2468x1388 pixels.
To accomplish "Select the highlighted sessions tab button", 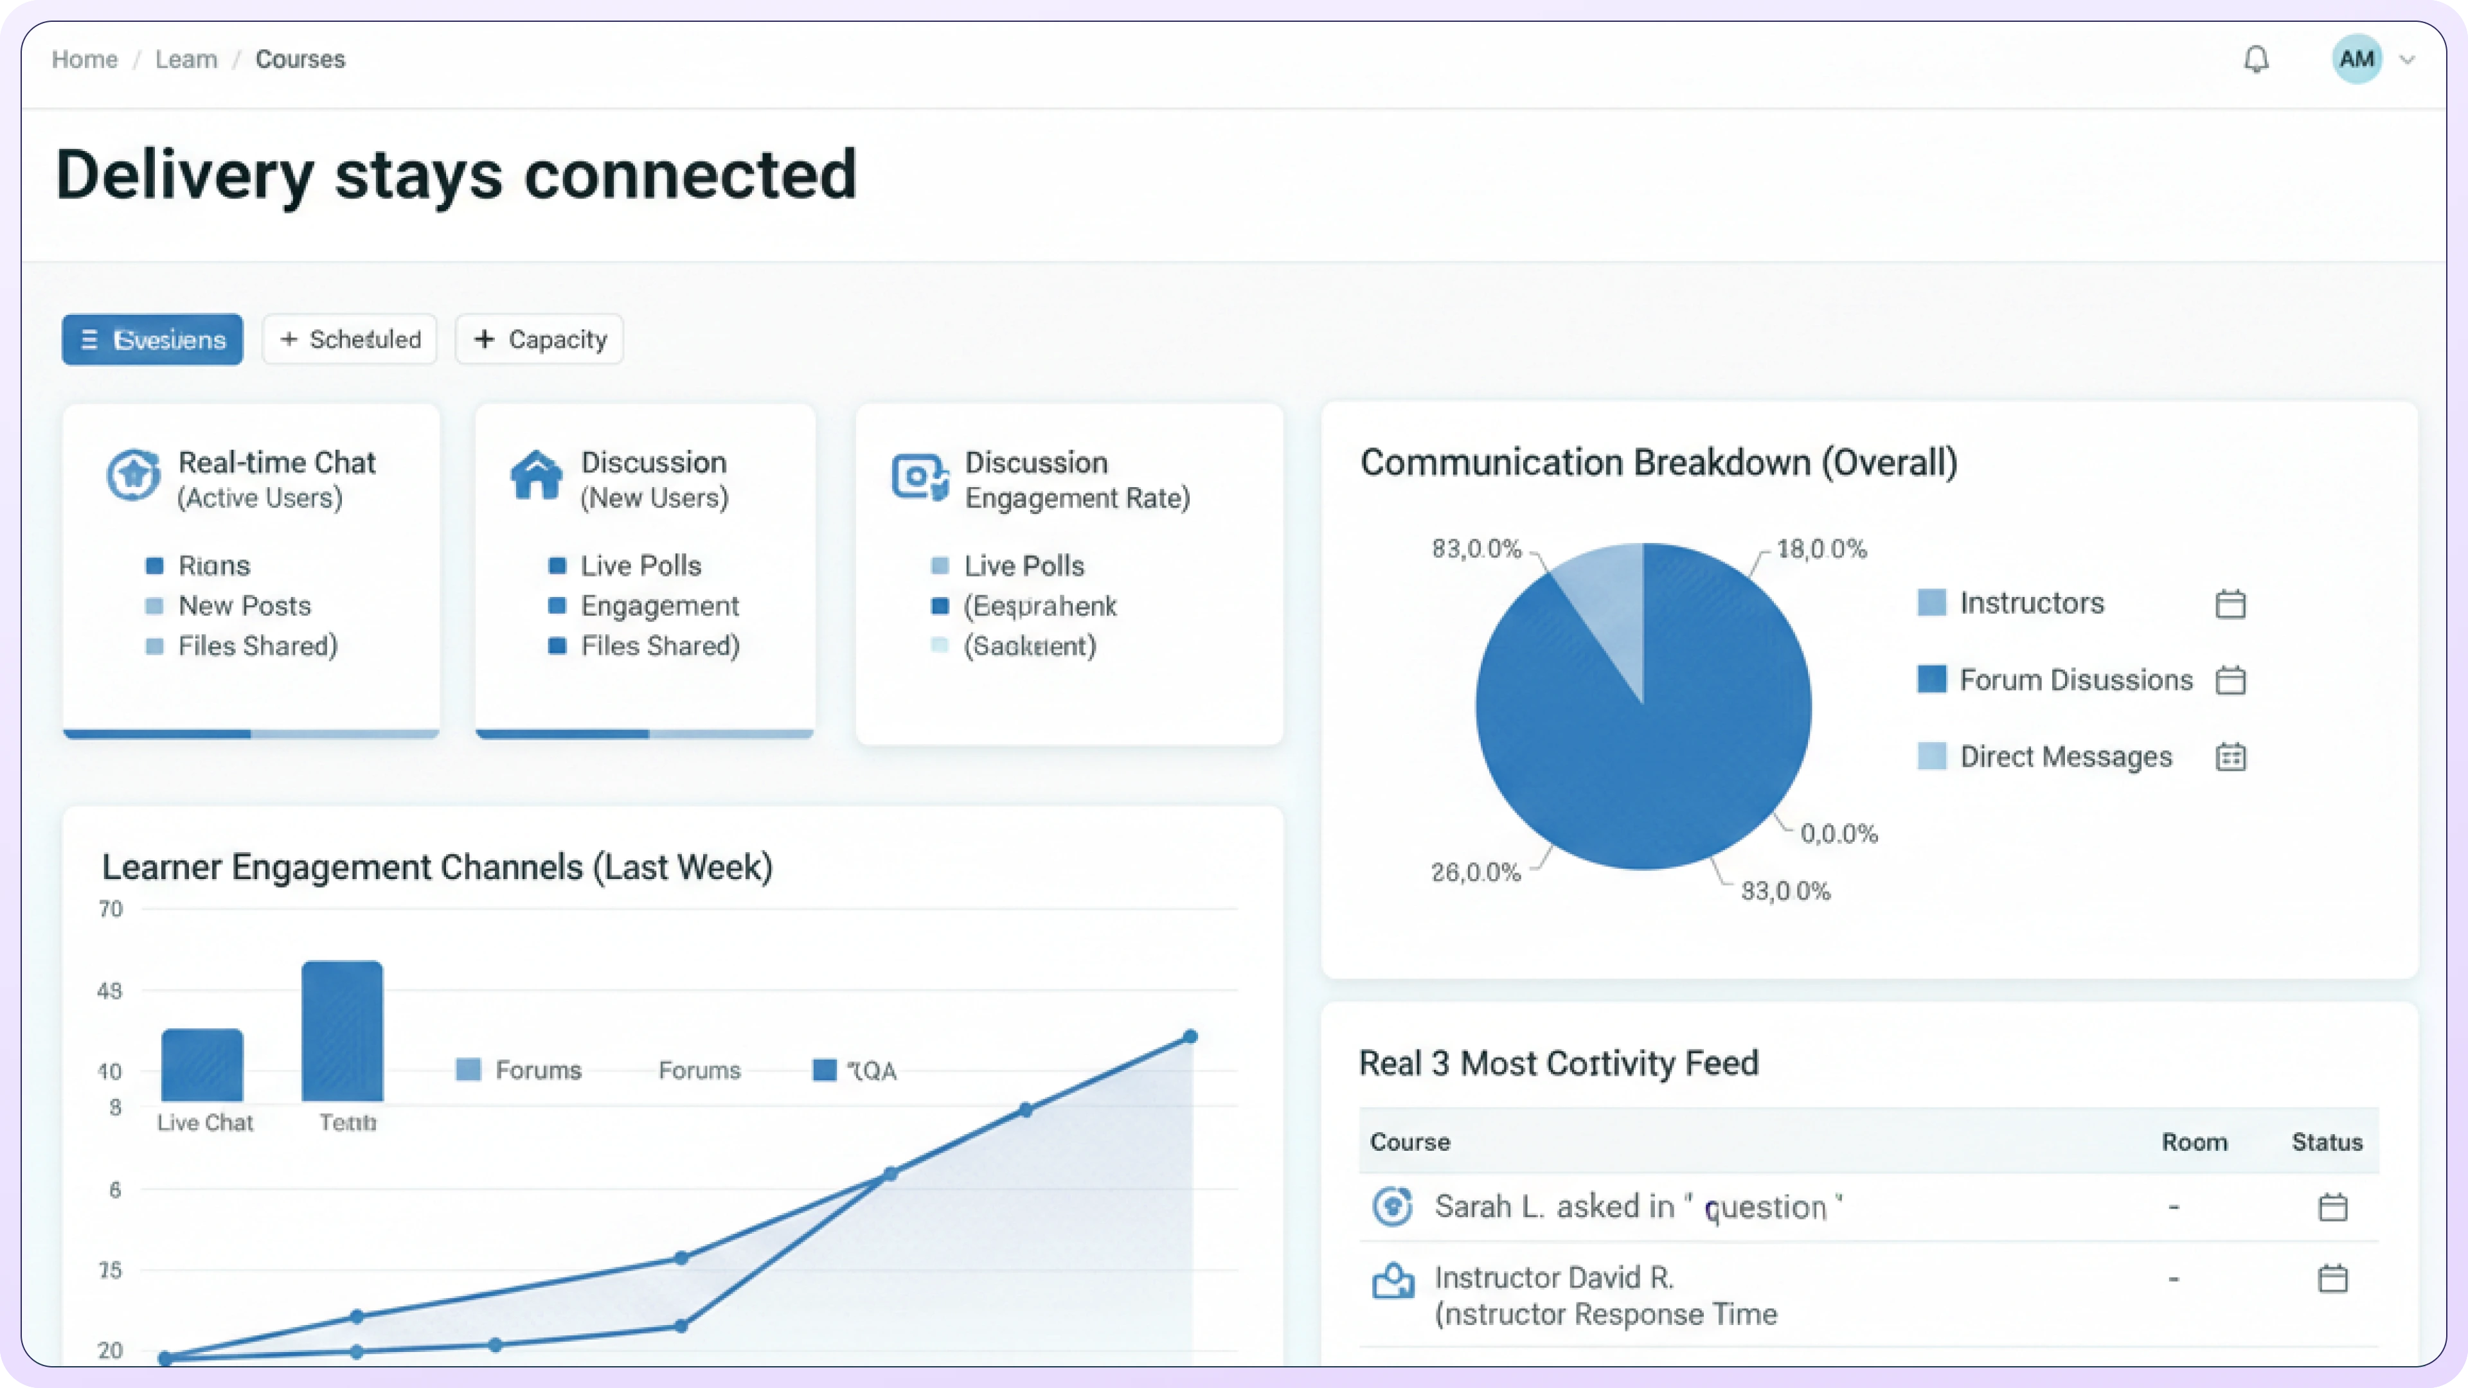I will (x=152, y=339).
